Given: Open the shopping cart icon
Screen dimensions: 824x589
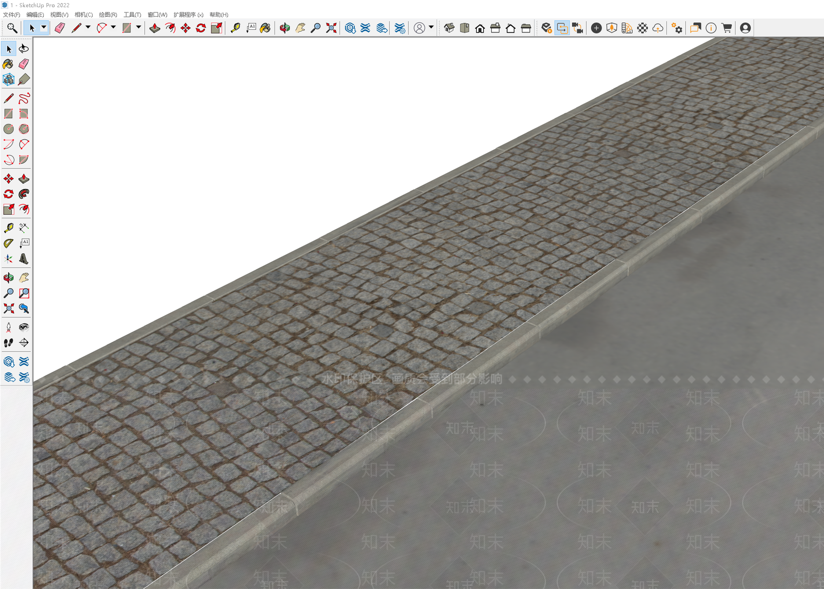Looking at the screenshot, I should pyautogui.click(x=727, y=28).
